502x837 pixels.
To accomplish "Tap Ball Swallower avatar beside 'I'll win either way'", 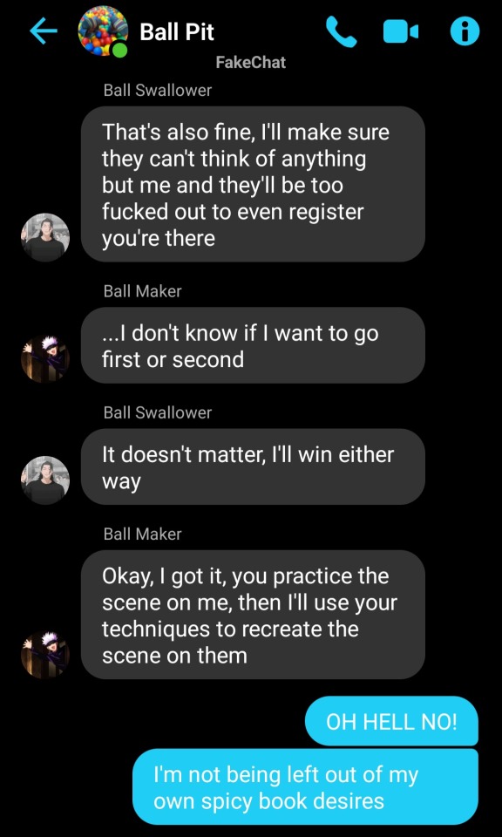I will (45, 480).
